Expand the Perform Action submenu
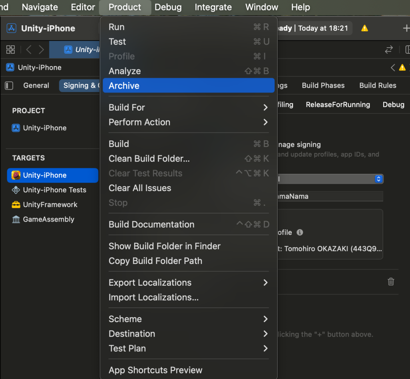Viewport: 410px width, 379px height. pos(189,122)
